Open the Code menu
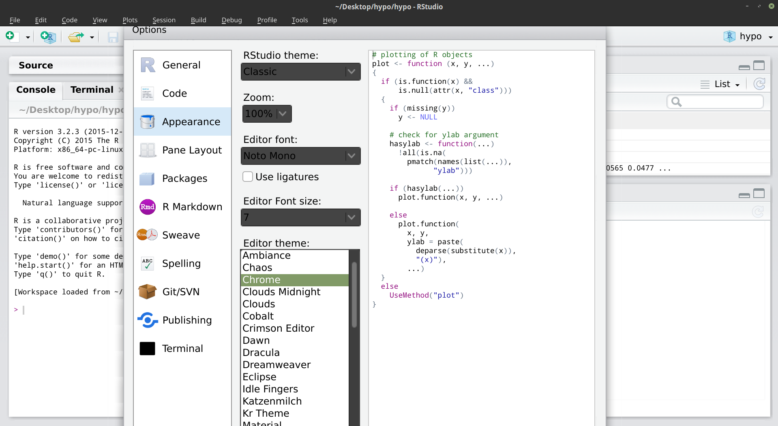778x426 pixels. 69,20
